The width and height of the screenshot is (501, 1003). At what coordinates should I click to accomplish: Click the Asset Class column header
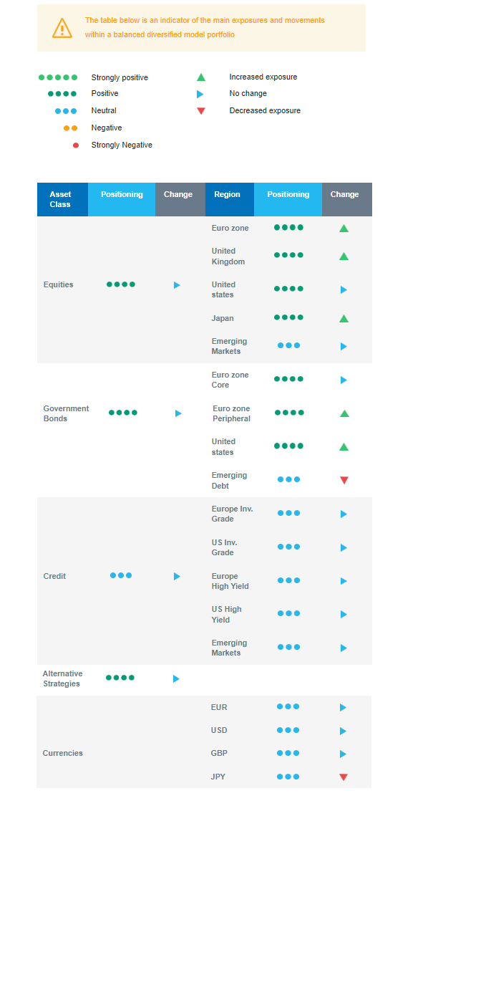click(x=61, y=199)
